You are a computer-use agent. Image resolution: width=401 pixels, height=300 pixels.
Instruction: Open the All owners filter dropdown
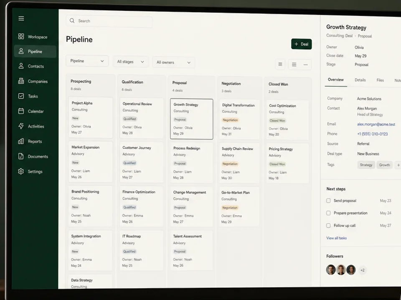tap(174, 62)
